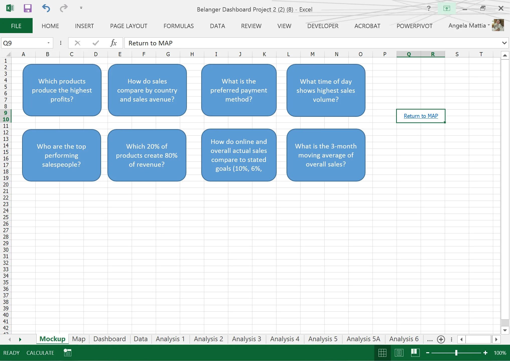
Task: Switch to Page Layout view
Action: point(399,353)
